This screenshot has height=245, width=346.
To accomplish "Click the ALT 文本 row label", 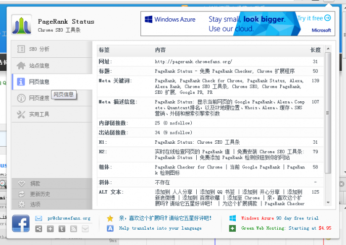I will [x=111, y=192].
